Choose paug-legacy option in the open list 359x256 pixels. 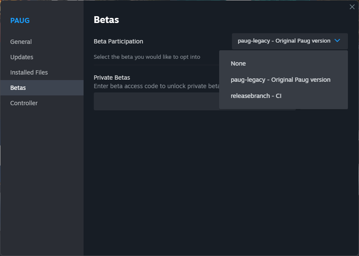pyautogui.click(x=280, y=80)
